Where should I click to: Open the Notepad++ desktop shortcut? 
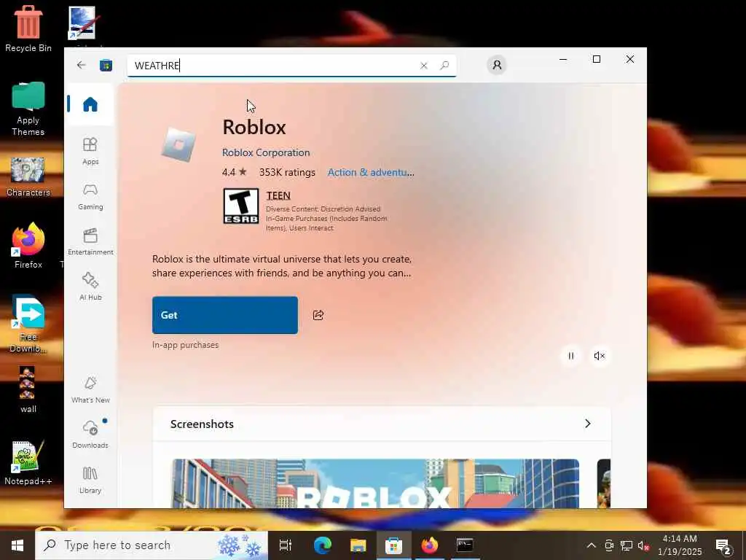click(x=28, y=463)
